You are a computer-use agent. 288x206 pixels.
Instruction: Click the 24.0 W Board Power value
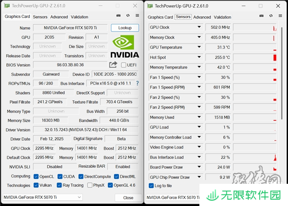click(218, 167)
